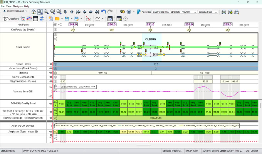This screenshot has height=154, width=262.
Task: Open the File menu
Action: tap(3, 6)
